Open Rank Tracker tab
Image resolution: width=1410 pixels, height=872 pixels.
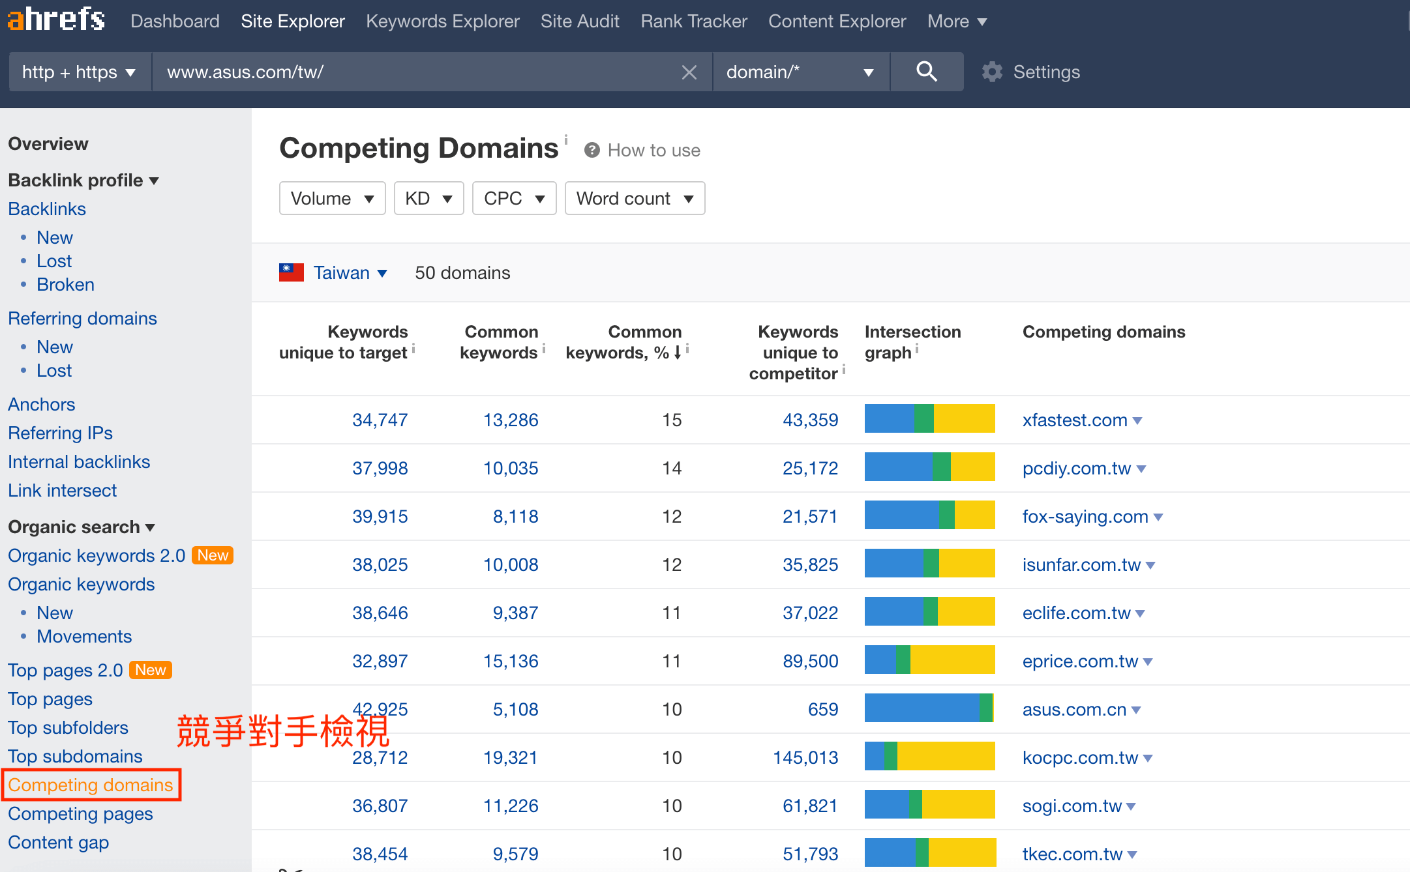tap(694, 22)
